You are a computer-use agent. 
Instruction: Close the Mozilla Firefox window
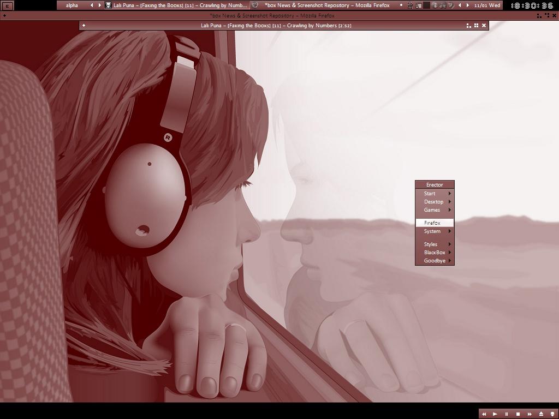coord(555,16)
